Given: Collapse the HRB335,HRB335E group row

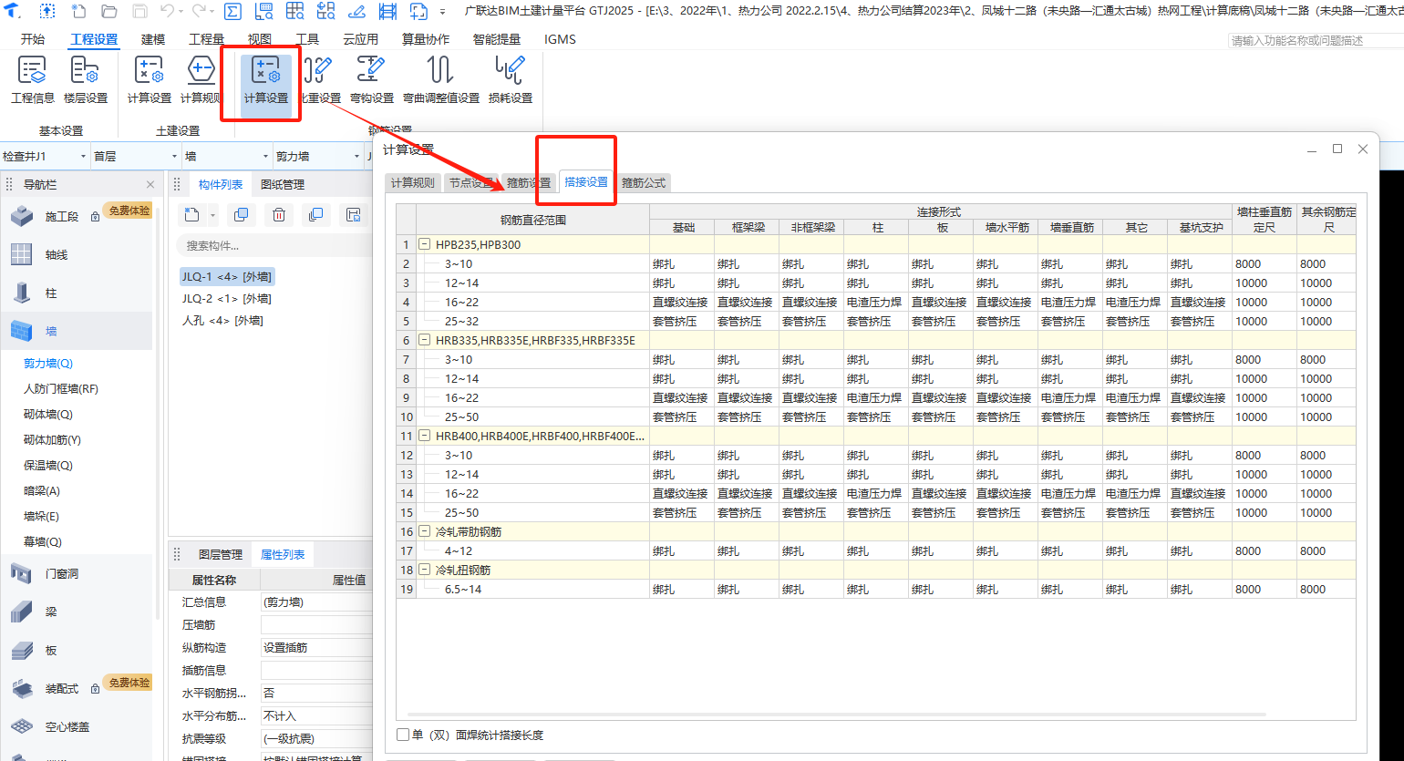Looking at the screenshot, I should pyautogui.click(x=424, y=340).
